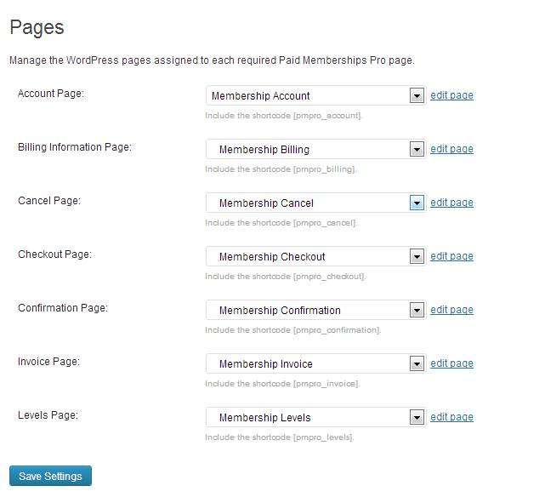Screen dimensions: 545x503
Task: Click the highlighted Cancel Page dropdown arrow
Action: [417, 203]
